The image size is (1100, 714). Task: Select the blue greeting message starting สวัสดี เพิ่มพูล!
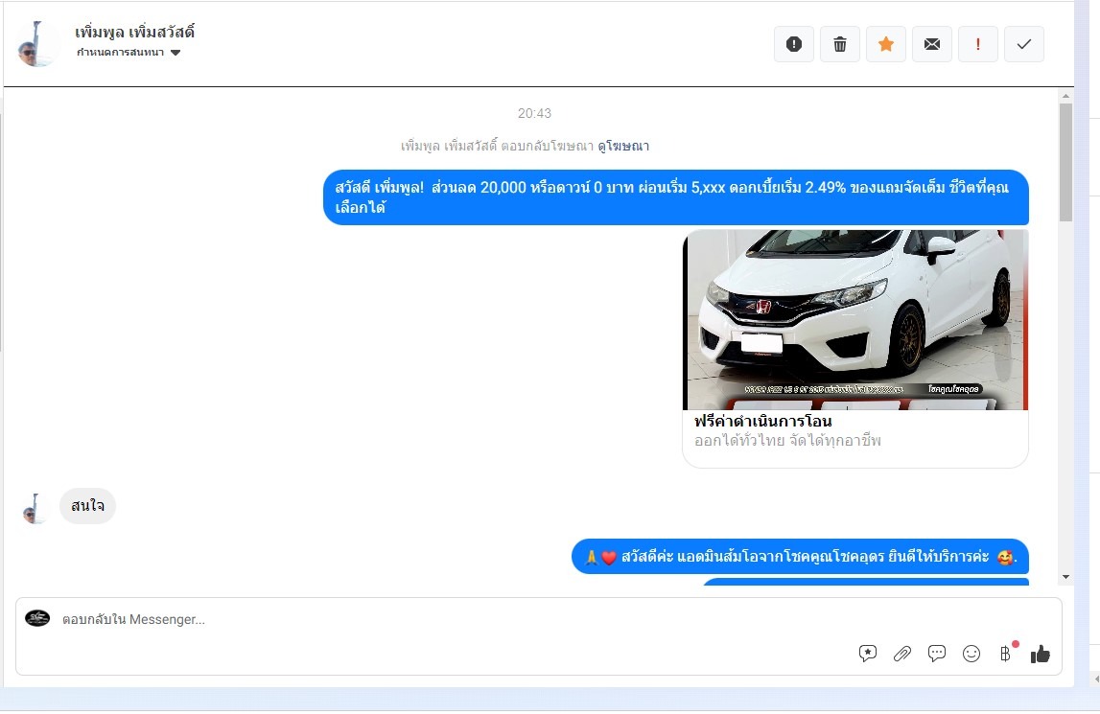click(x=675, y=197)
